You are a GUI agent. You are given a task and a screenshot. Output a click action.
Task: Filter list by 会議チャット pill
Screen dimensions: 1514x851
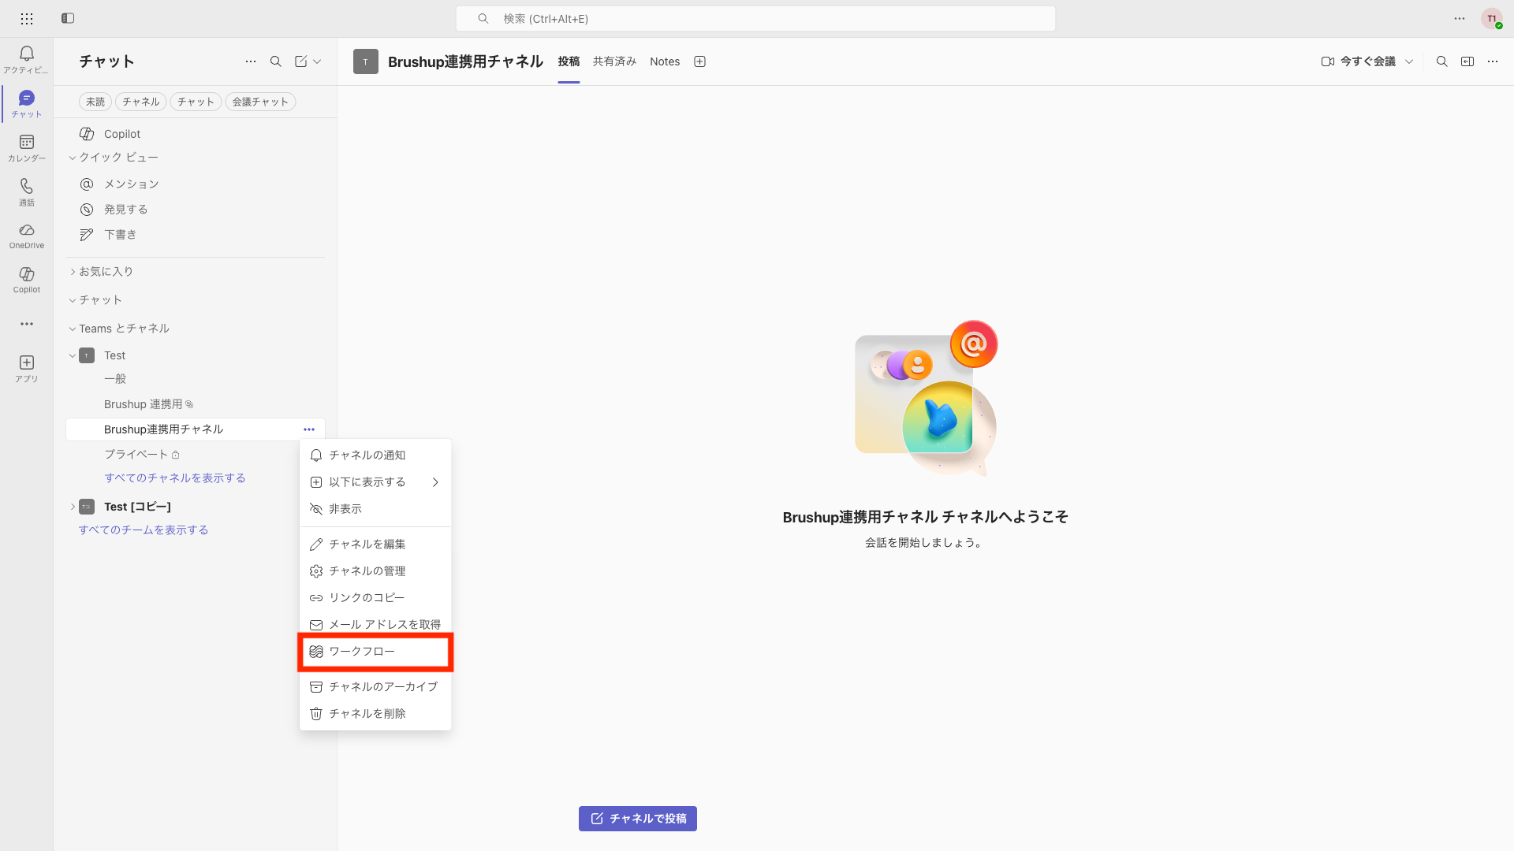pyautogui.click(x=260, y=102)
